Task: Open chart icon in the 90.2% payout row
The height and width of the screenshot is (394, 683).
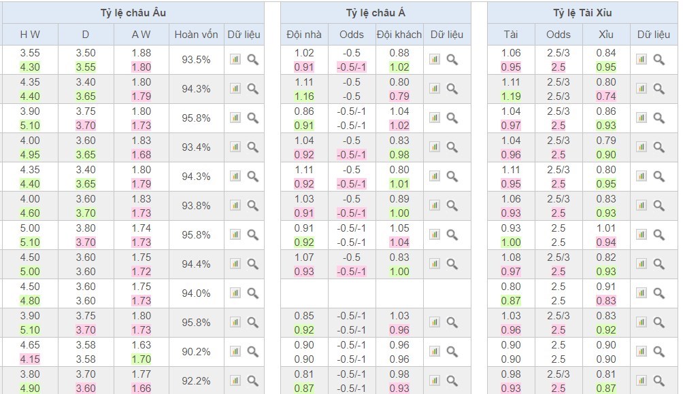Action: tap(235, 352)
